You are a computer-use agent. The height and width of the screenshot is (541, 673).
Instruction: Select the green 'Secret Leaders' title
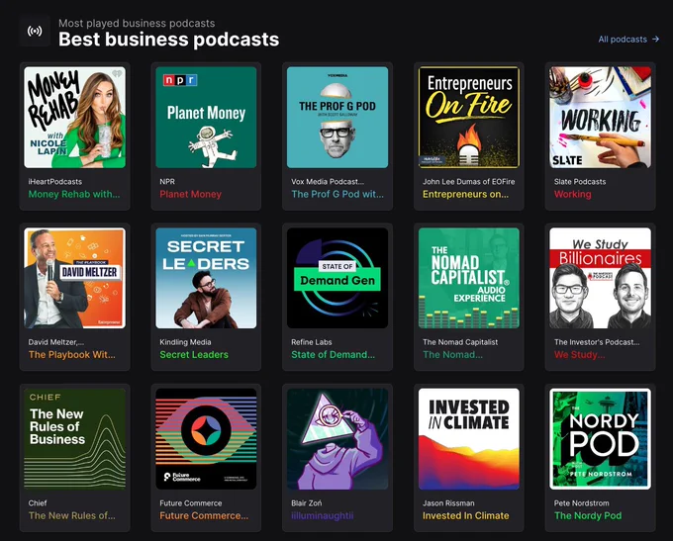point(194,355)
